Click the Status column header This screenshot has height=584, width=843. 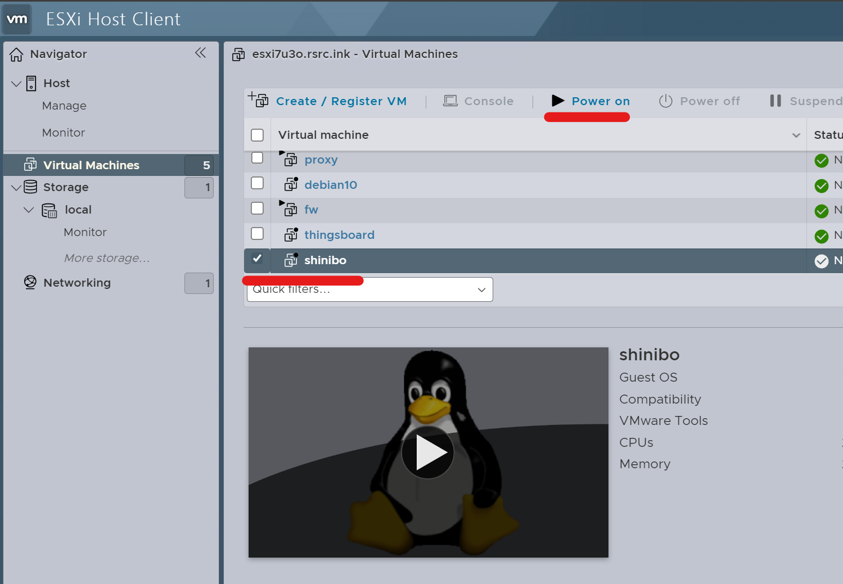[x=828, y=135]
